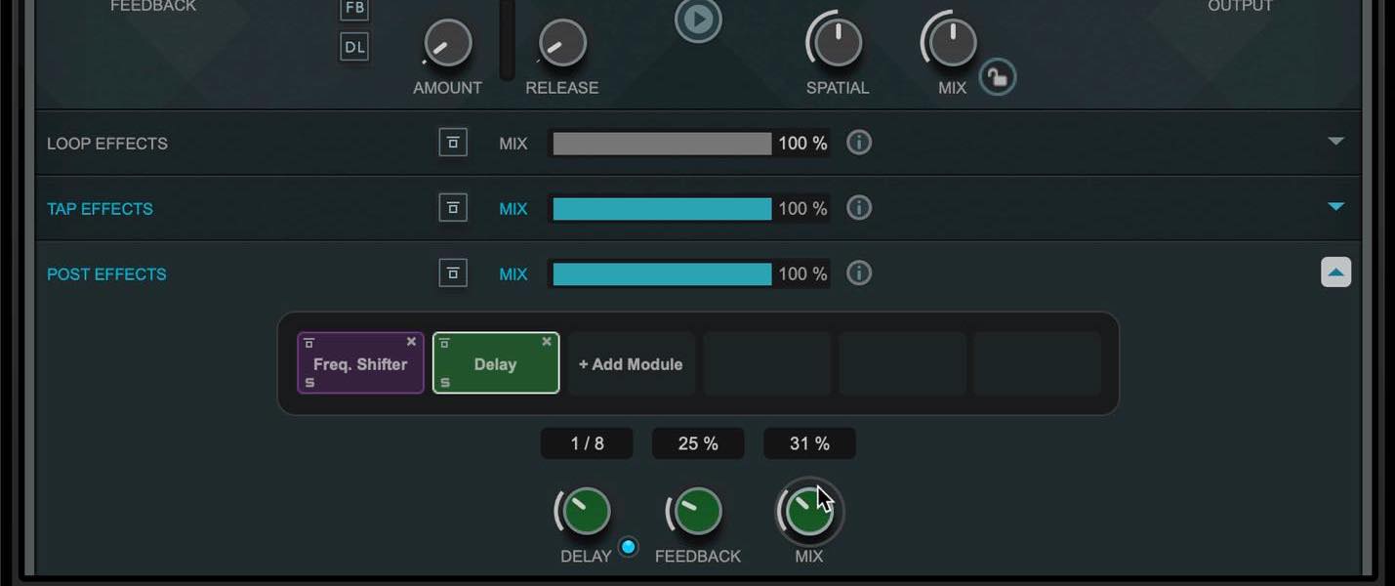The width and height of the screenshot is (1395, 586).
Task: Toggle the delay sync indicator
Action: (x=629, y=547)
